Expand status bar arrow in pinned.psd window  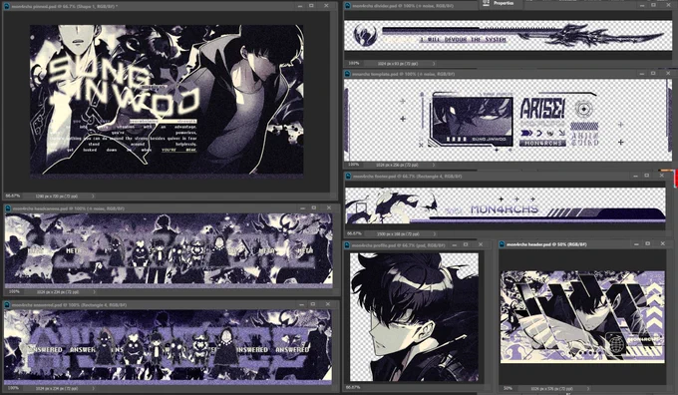coord(93,196)
